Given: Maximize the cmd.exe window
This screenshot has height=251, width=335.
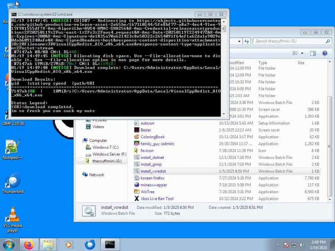Looking at the screenshot, I should pyautogui.click(x=210, y=14).
